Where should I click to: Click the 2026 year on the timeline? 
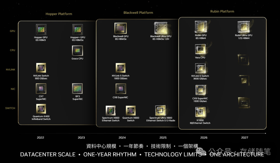point(204,138)
